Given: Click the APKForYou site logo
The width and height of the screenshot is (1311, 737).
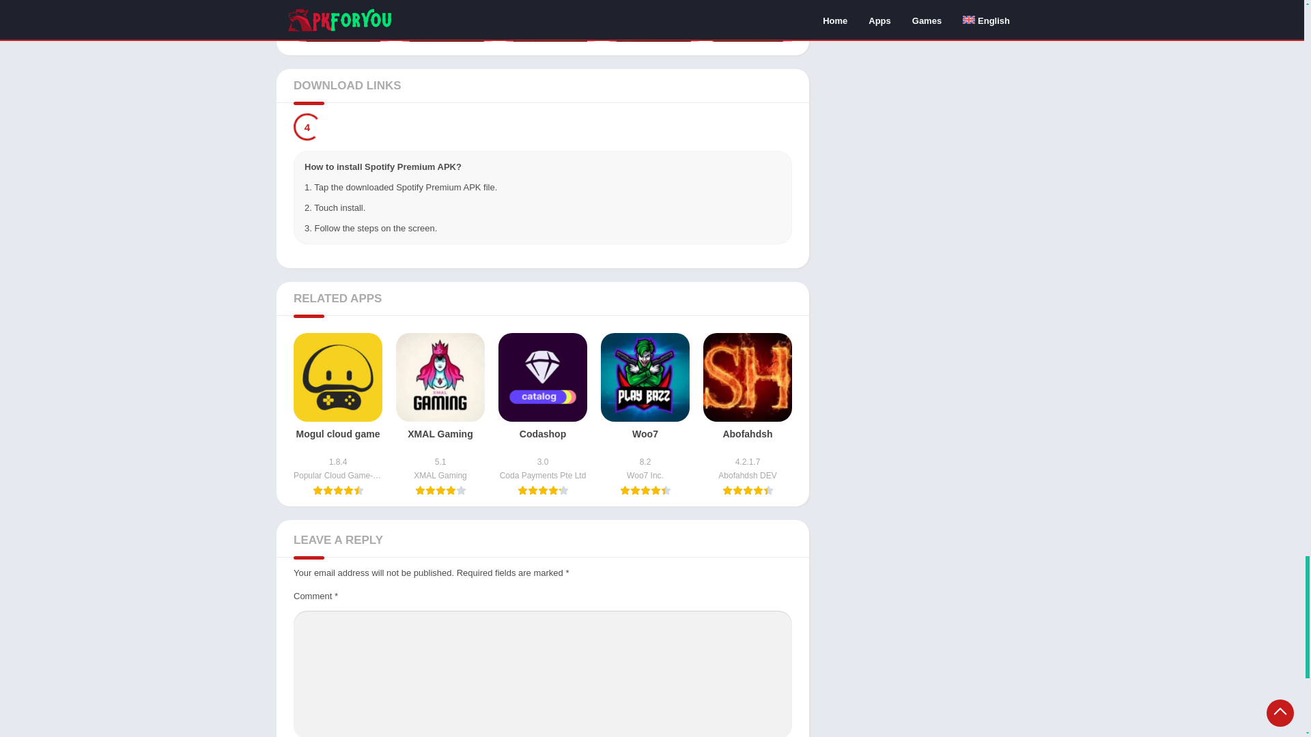Looking at the screenshot, I should point(339,20).
